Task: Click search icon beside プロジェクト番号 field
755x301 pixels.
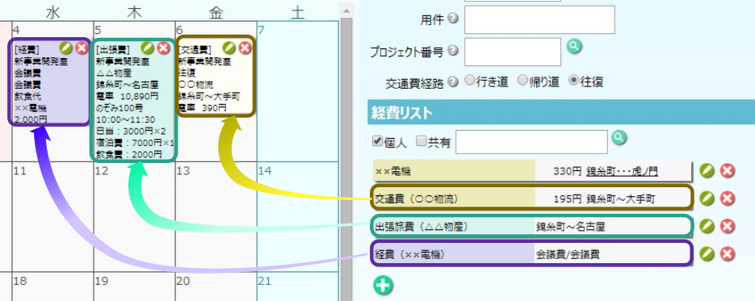Action: tap(574, 46)
